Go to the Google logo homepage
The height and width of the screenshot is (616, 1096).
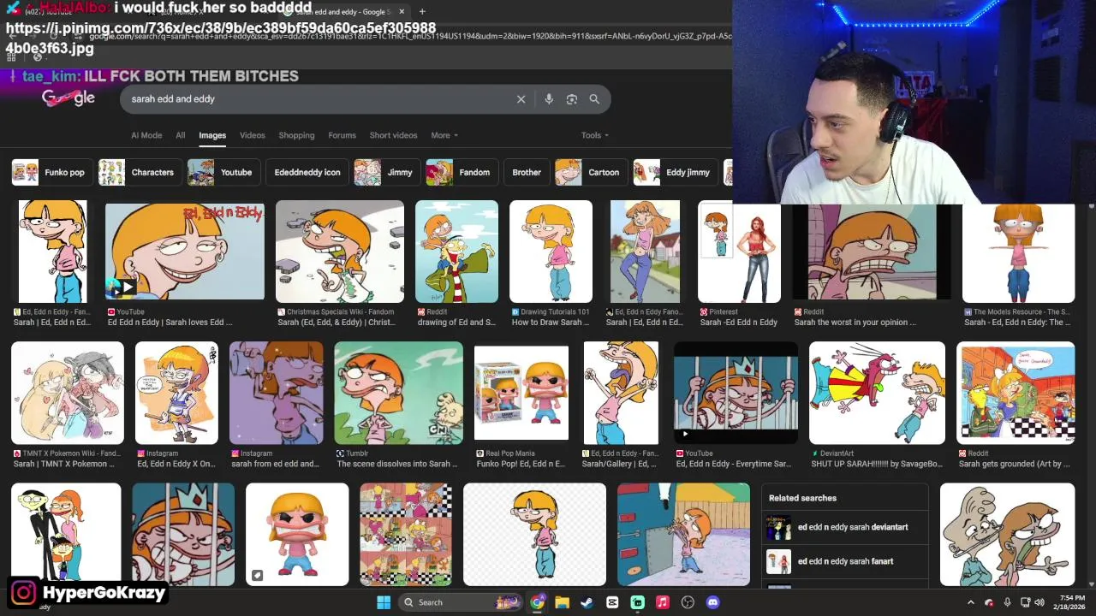[x=68, y=98]
